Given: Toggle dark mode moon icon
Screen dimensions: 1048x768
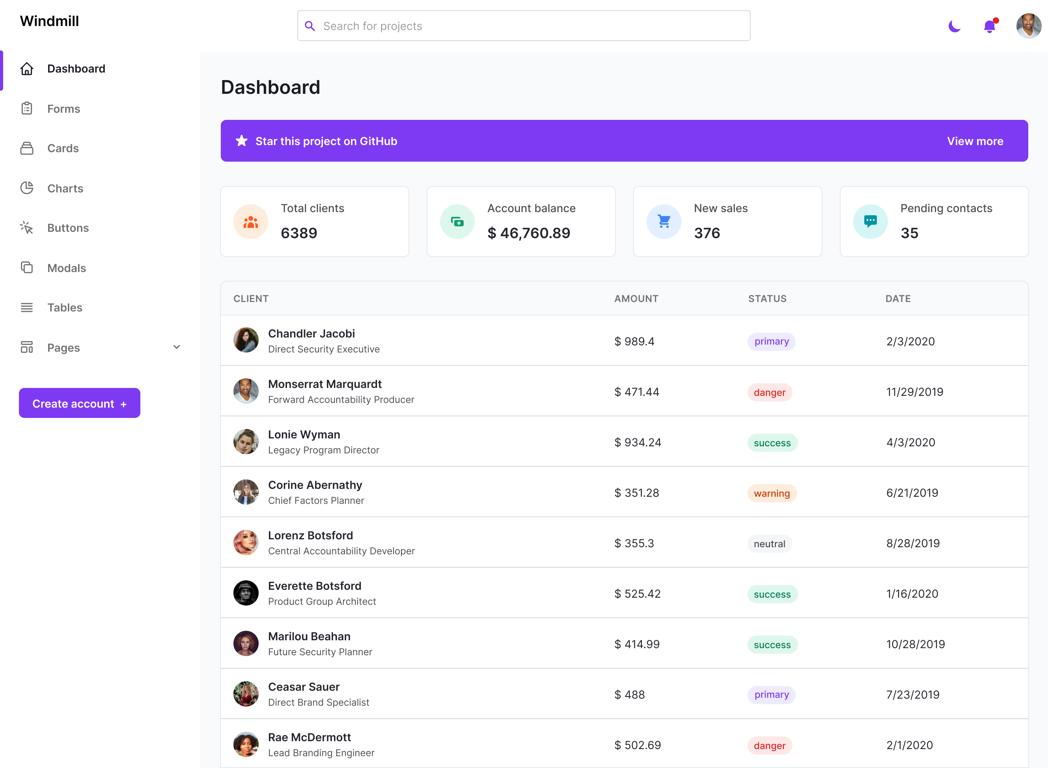Looking at the screenshot, I should click(x=955, y=26).
